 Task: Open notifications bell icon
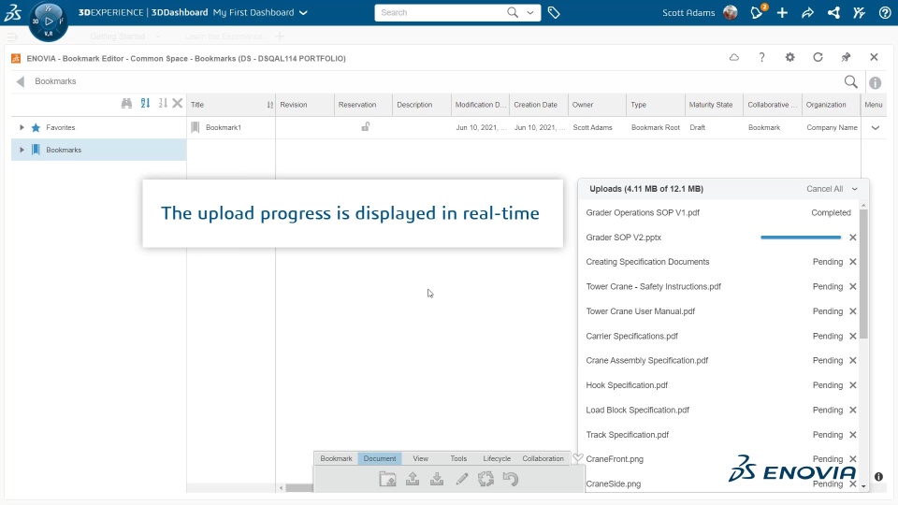(x=757, y=12)
